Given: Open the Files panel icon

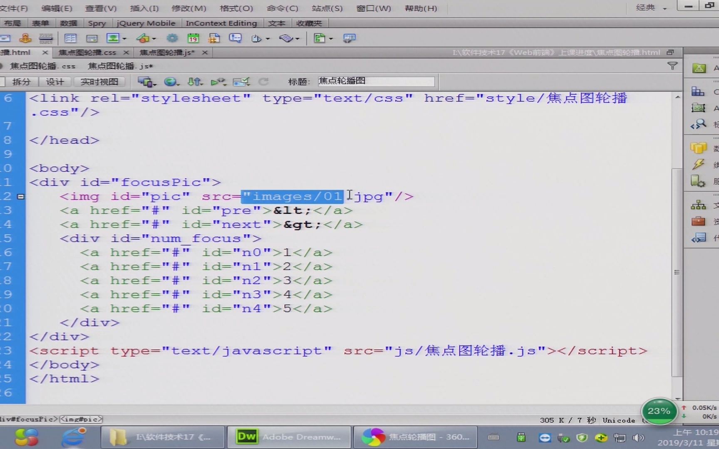Looking at the screenshot, I should [698, 205].
